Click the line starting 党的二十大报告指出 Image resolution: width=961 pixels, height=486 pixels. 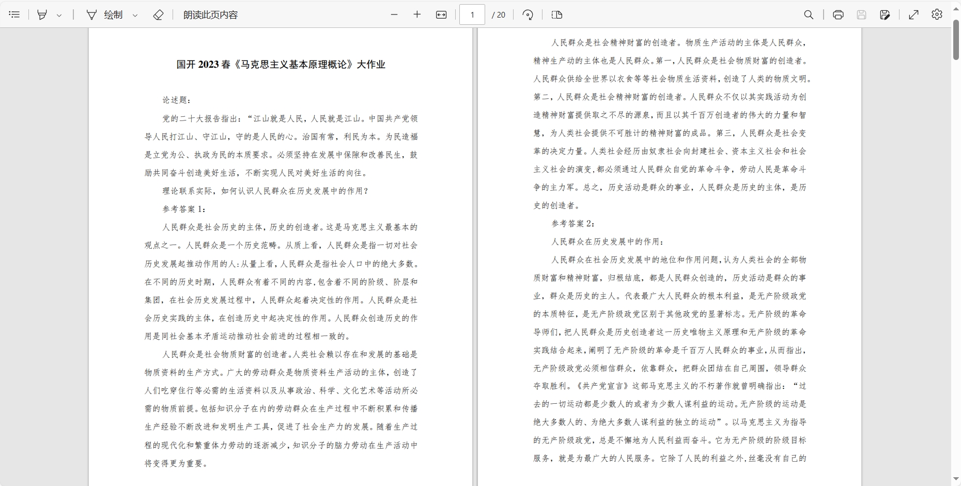(290, 118)
